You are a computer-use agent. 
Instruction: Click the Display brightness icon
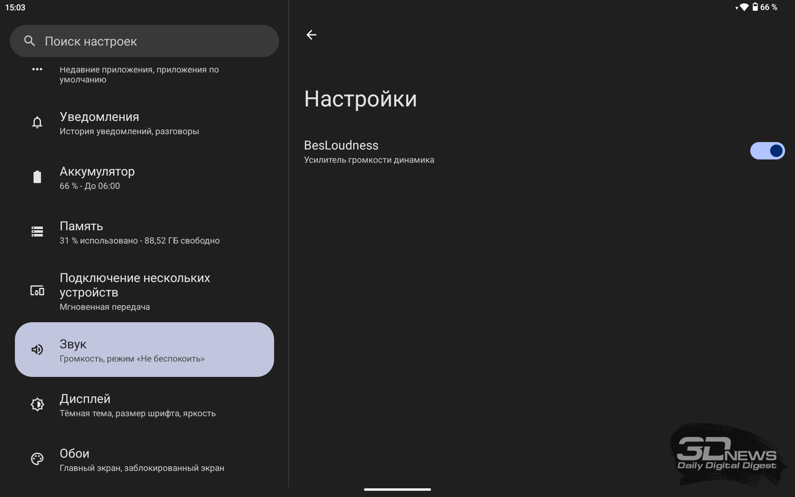37,404
